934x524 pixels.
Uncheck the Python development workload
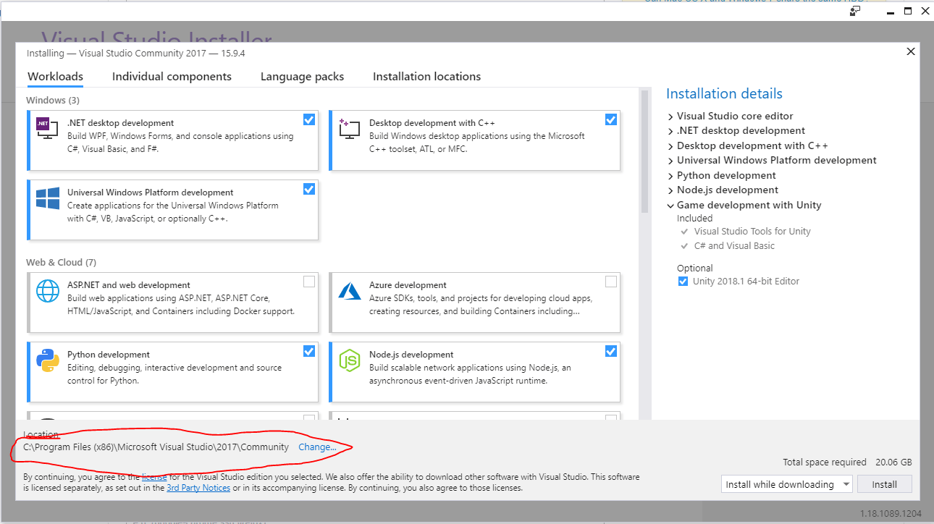coord(309,351)
